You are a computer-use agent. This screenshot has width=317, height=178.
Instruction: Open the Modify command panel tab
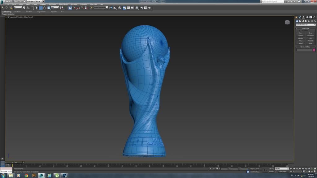[300, 17]
